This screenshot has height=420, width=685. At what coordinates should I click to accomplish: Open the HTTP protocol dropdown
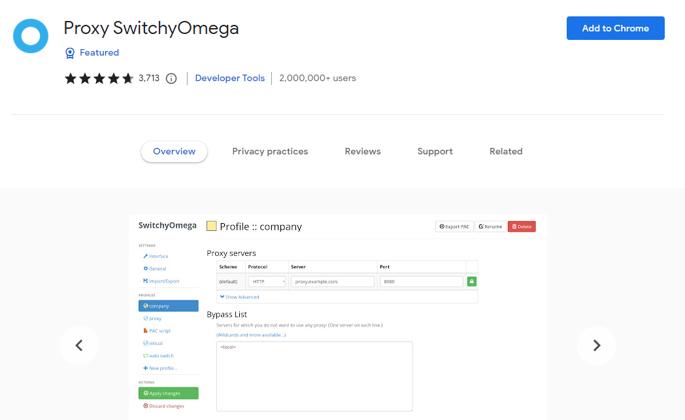[x=267, y=281]
